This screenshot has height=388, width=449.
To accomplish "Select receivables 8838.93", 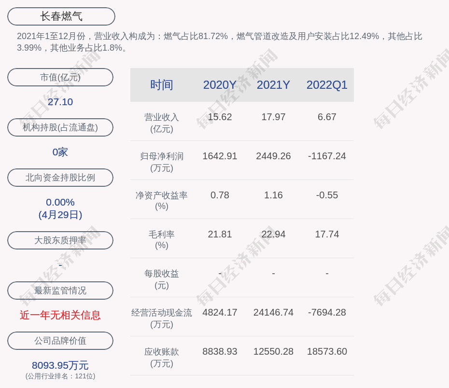I will point(220,351).
